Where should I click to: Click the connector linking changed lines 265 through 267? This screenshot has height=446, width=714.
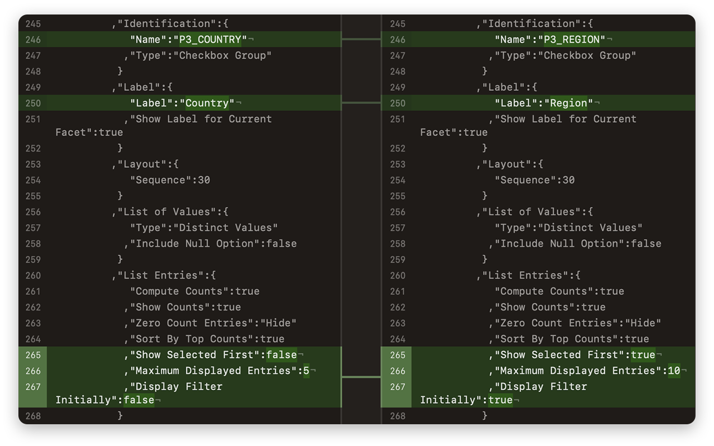(360, 377)
